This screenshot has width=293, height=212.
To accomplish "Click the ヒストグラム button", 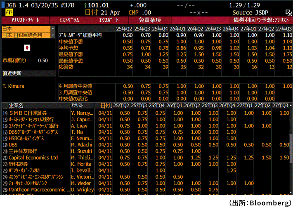I will [69, 20].
